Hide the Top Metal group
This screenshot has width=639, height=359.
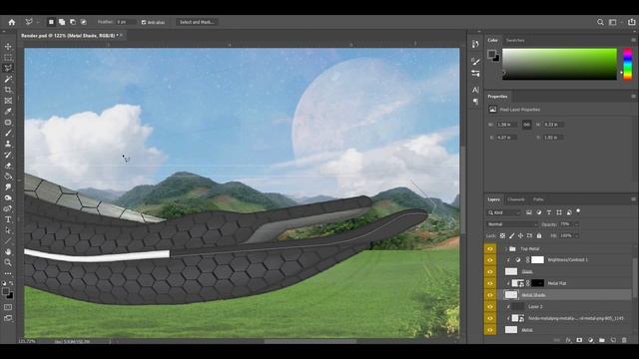coord(490,248)
